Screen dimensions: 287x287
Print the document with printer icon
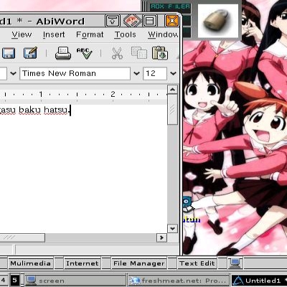click(63, 53)
